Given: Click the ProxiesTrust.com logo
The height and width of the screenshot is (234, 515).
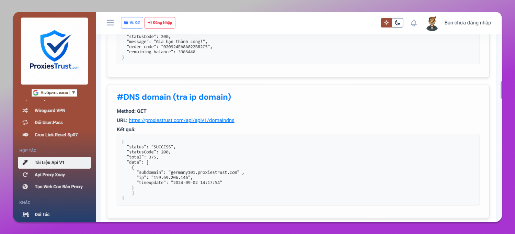Looking at the screenshot, I should coord(54,51).
